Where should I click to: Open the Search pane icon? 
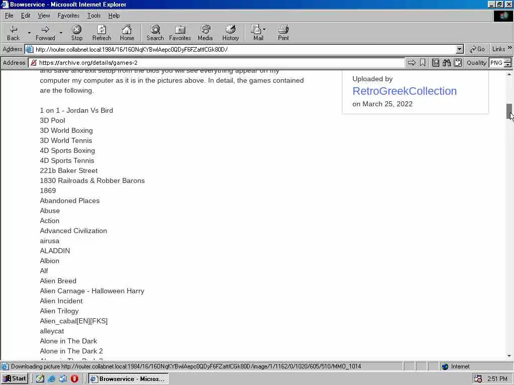155,33
